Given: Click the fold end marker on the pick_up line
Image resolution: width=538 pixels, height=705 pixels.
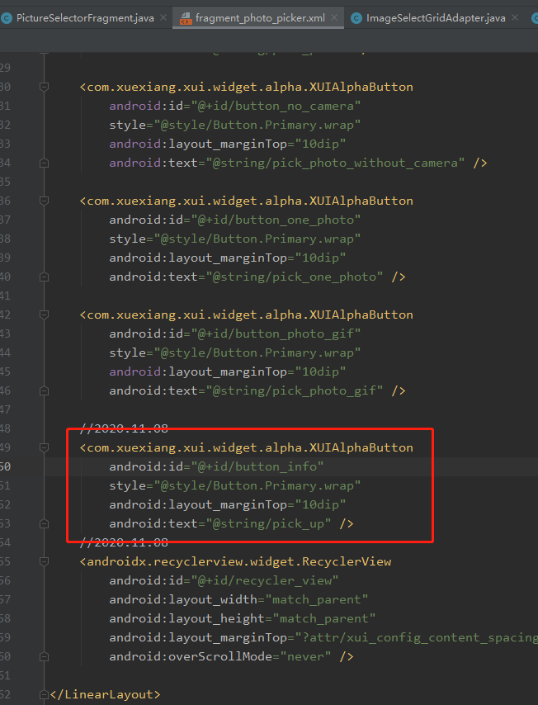Looking at the screenshot, I should 44,524.
